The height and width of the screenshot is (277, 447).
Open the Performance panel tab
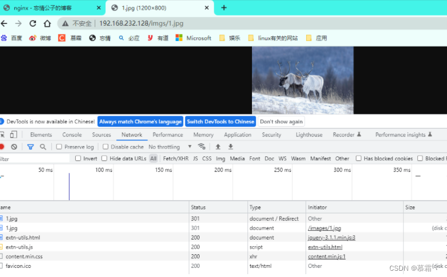coord(168,135)
